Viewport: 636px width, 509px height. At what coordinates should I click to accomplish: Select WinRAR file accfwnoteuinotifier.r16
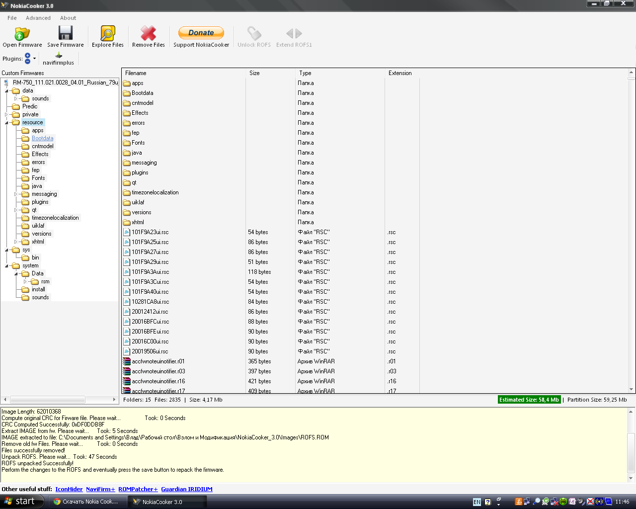(158, 381)
